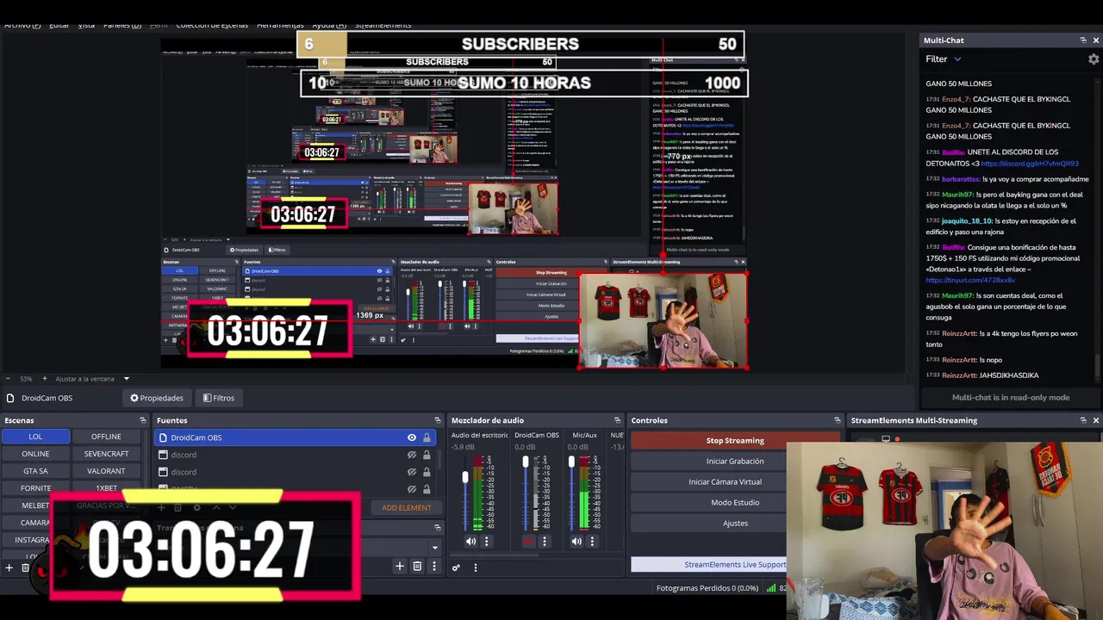This screenshot has width=1103, height=620.
Task: Delete the scene transition trash icon
Action: [417, 566]
